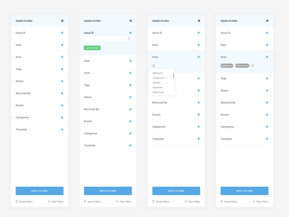
Task: Click the gray plus to add another area chip
Action: pyautogui.click(x=252, y=66)
